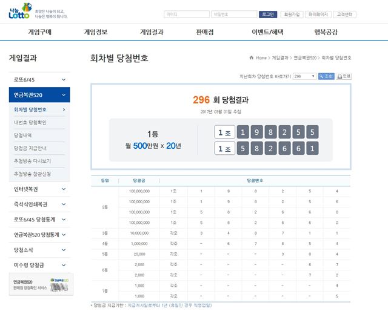This screenshot has height=320, width=388.
Task: Click the 296 회 당첨결과 heading
Action: pyautogui.click(x=221, y=100)
